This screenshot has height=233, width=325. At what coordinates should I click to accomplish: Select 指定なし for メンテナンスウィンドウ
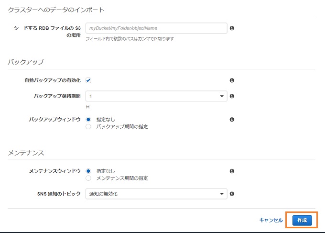[88, 171]
